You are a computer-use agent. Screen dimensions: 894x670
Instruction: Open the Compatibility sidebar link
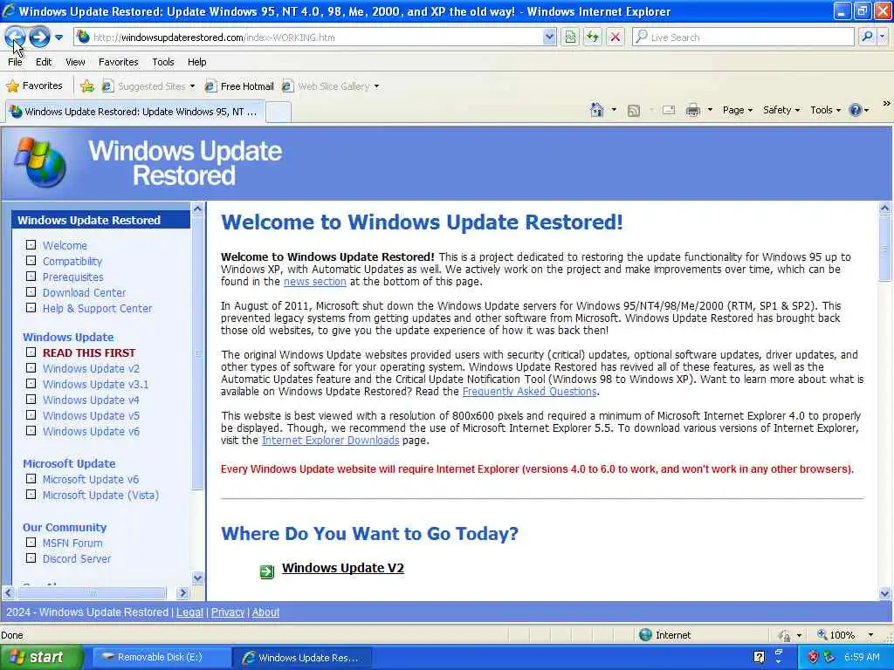click(72, 262)
